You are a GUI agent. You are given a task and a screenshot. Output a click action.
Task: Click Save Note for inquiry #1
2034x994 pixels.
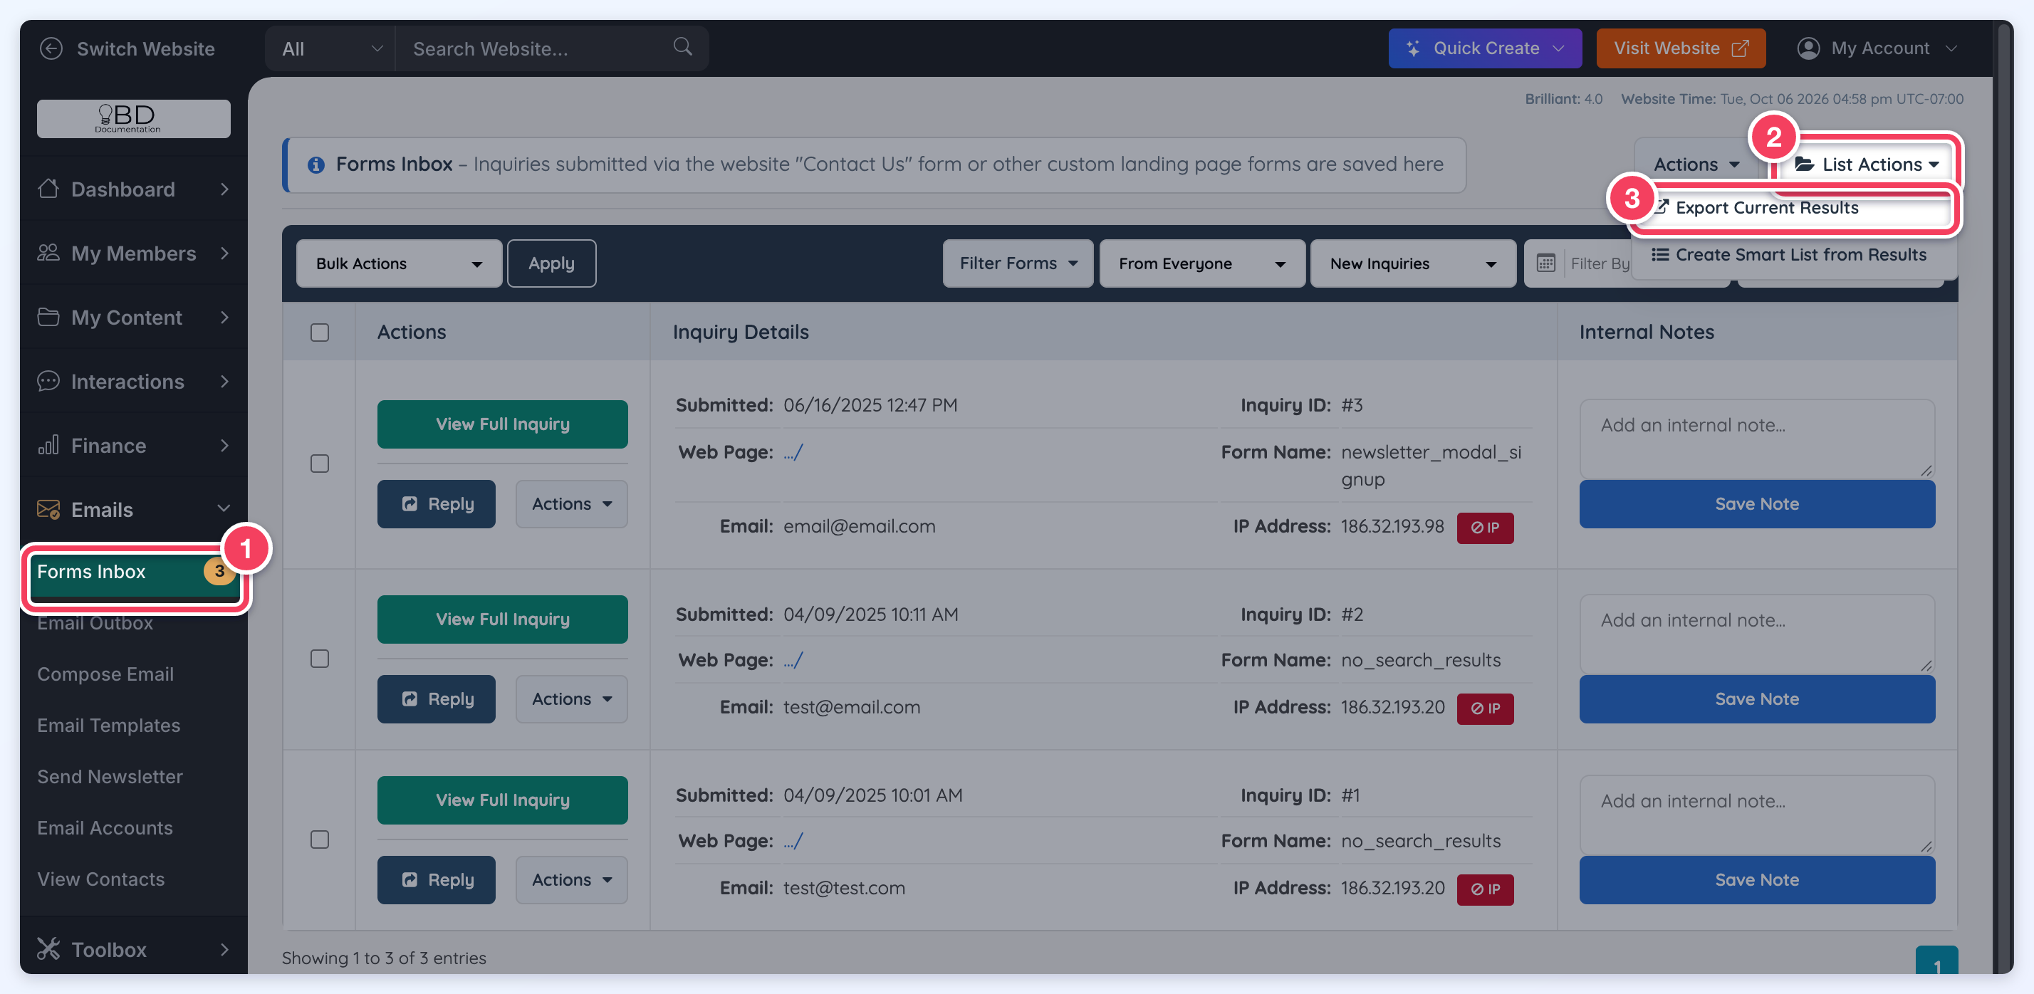coord(1757,879)
